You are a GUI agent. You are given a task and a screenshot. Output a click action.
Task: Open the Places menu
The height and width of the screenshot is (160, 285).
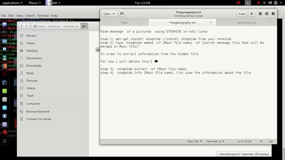[x=35, y=3]
